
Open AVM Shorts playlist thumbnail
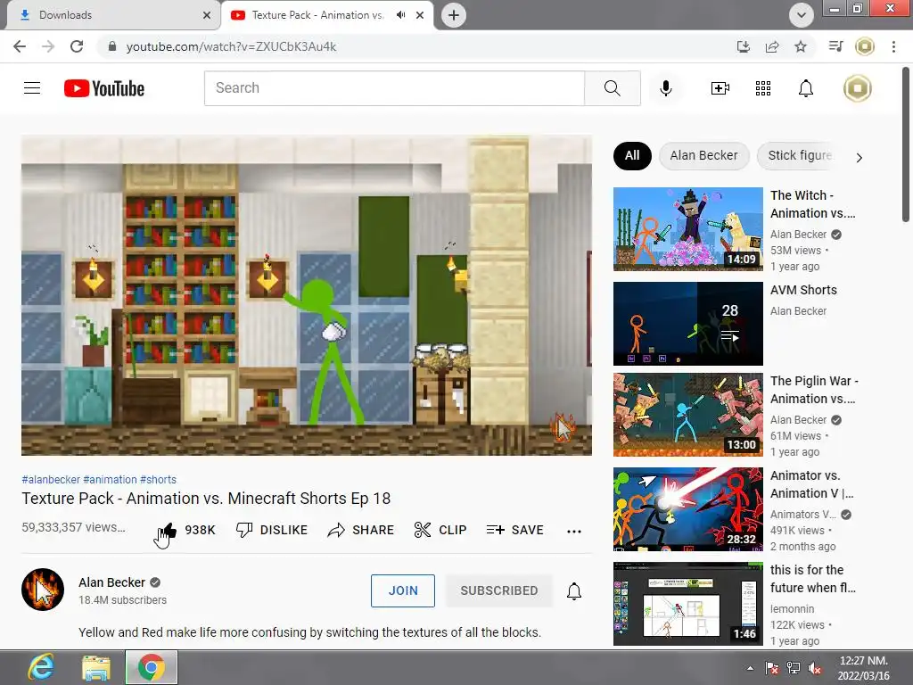tap(687, 324)
